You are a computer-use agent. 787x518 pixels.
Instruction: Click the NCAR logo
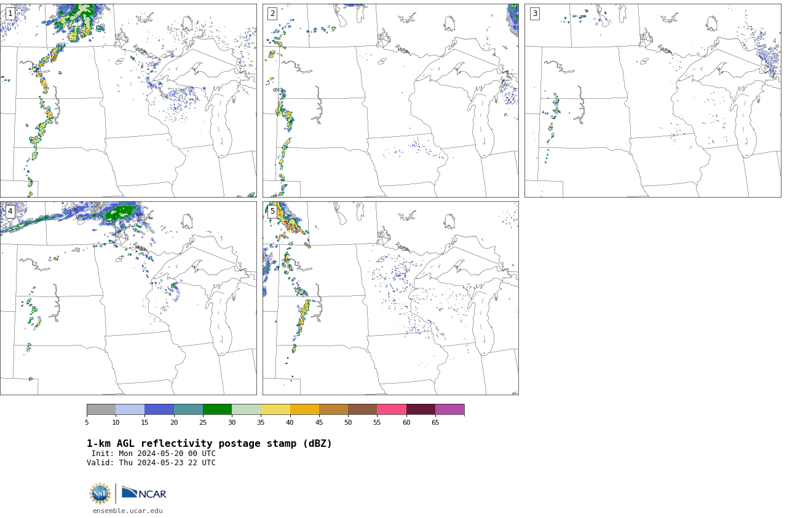pyautogui.click(x=144, y=493)
